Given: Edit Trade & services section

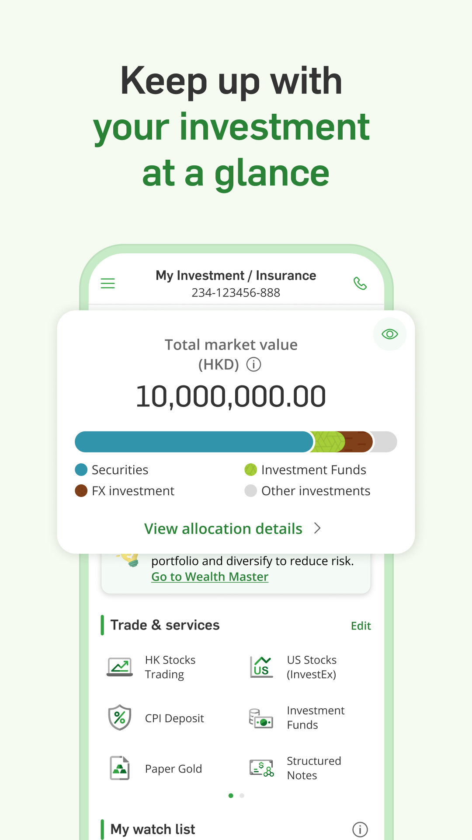Looking at the screenshot, I should coord(361,626).
